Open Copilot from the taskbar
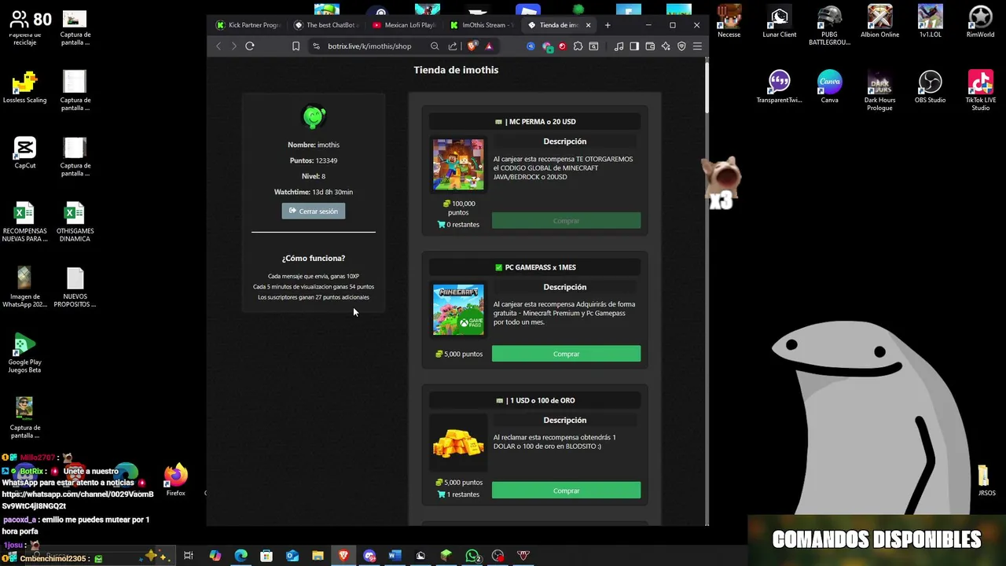 (x=215, y=556)
